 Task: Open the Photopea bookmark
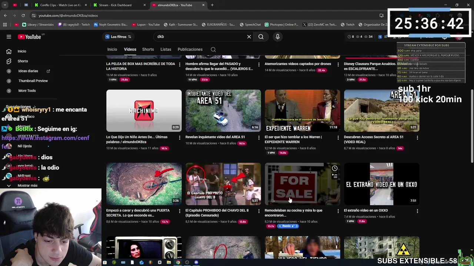point(281,25)
